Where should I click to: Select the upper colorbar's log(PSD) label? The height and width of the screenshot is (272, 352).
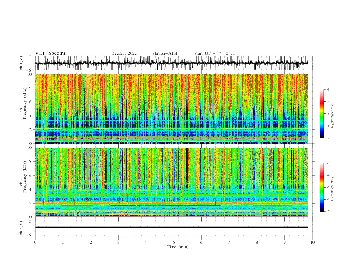pos(333,116)
